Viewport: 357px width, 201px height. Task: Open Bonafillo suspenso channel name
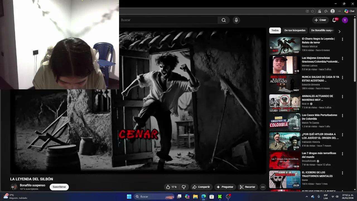(32, 185)
